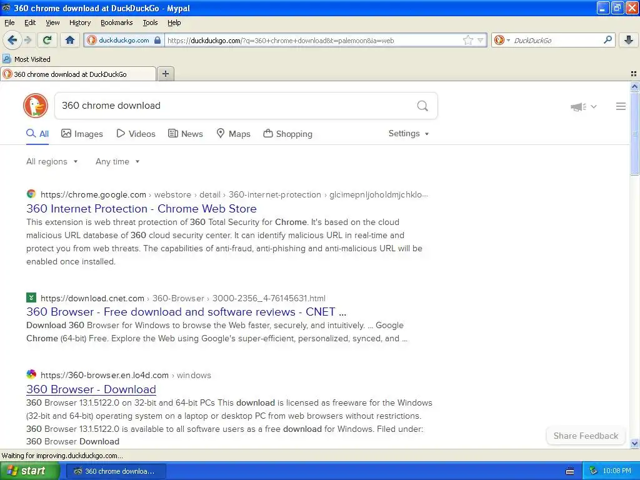Open the Tools menu
This screenshot has width=640, height=480.
(x=150, y=22)
